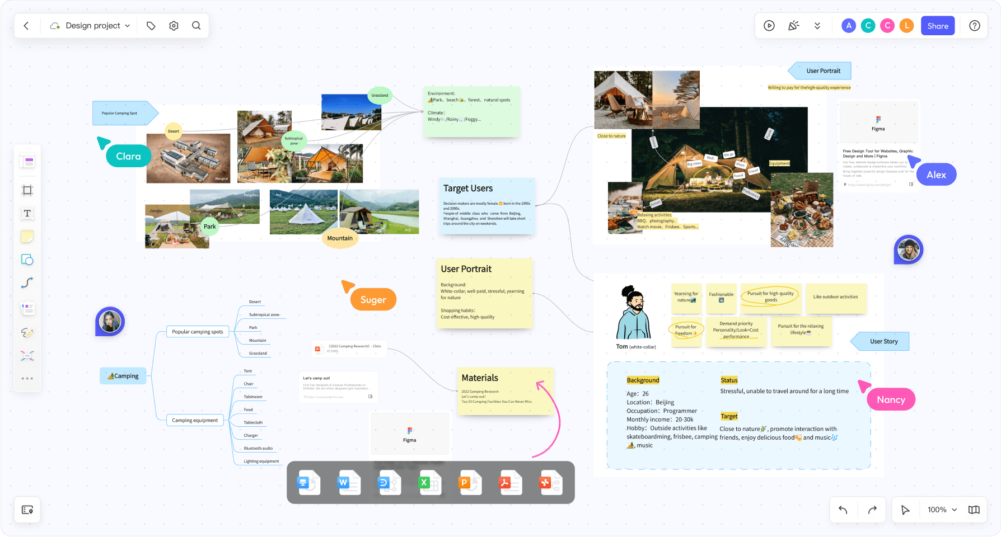The width and height of the screenshot is (1001, 537).
Task: Open board settings via the gear icon
Action: [x=174, y=25]
